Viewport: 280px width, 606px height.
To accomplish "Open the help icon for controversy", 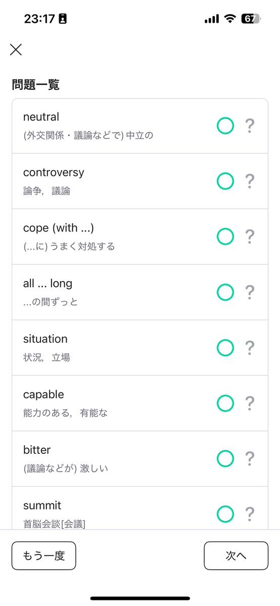I will (250, 181).
